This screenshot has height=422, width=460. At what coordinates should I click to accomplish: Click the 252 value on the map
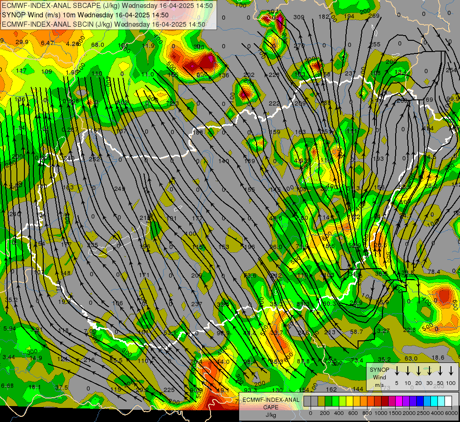coord(94,159)
